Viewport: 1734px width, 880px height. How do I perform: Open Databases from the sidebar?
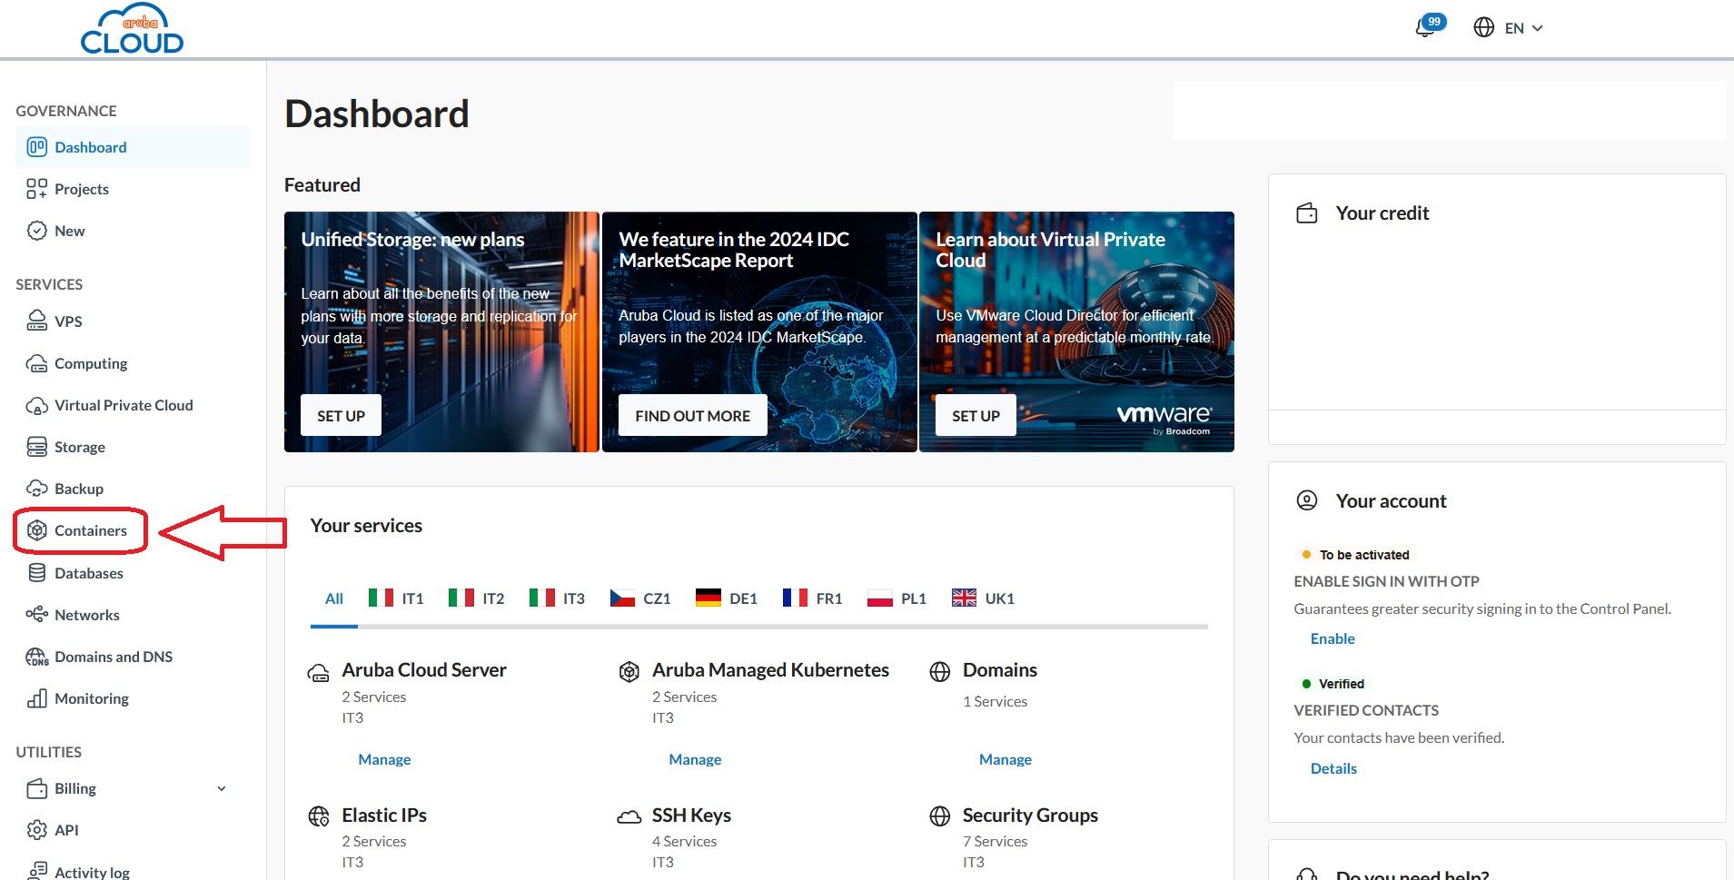point(88,573)
